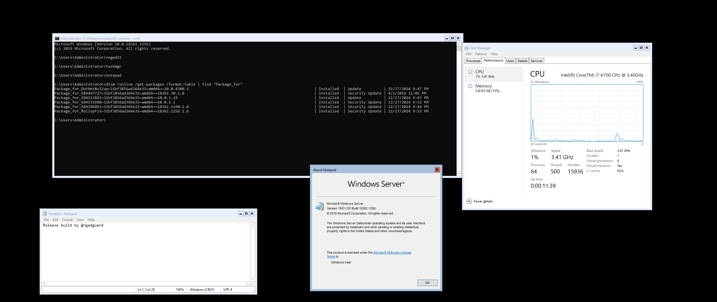Open Notepad Format menu
The image size is (717, 302).
tap(67, 220)
